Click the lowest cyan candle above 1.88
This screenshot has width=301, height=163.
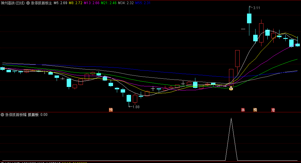point(129,98)
